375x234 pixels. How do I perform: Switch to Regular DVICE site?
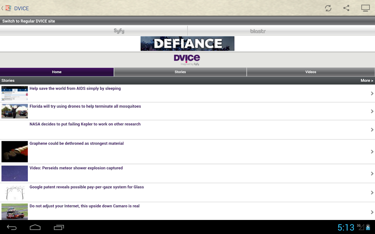[x=29, y=21]
